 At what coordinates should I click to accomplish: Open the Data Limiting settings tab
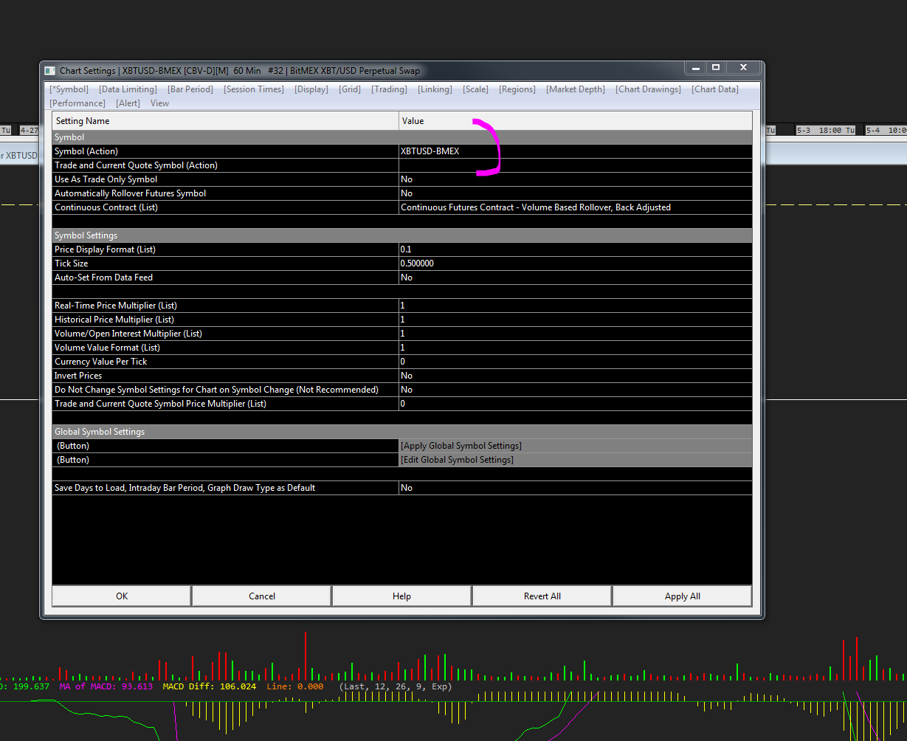pyautogui.click(x=128, y=89)
